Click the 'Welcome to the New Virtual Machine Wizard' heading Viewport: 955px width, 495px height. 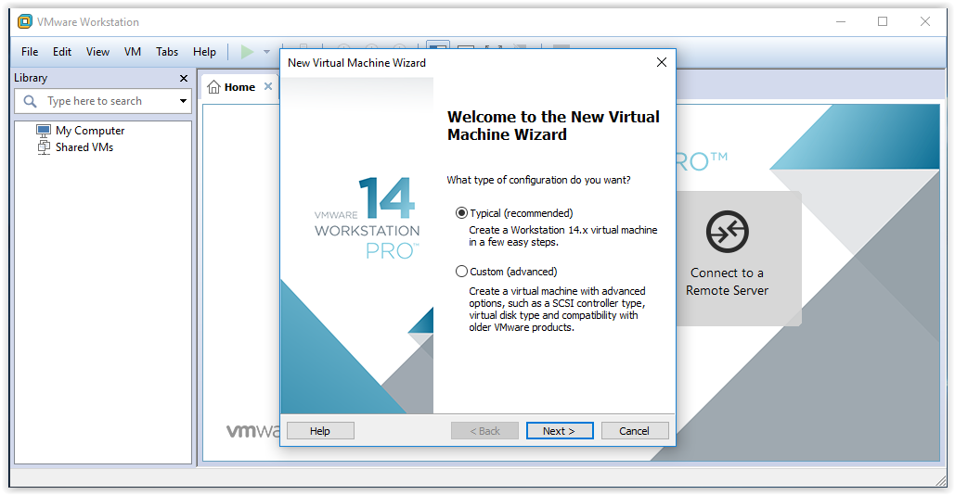click(553, 125)
